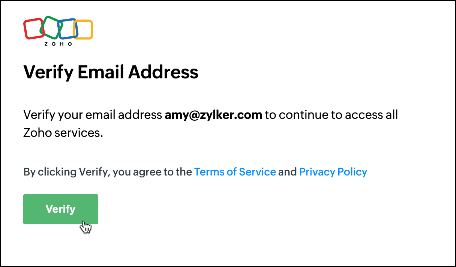Click the bold amy@zylker.com email address
Image resolution: width=456 pixels, height=267 pixels.
coord(213,114)
